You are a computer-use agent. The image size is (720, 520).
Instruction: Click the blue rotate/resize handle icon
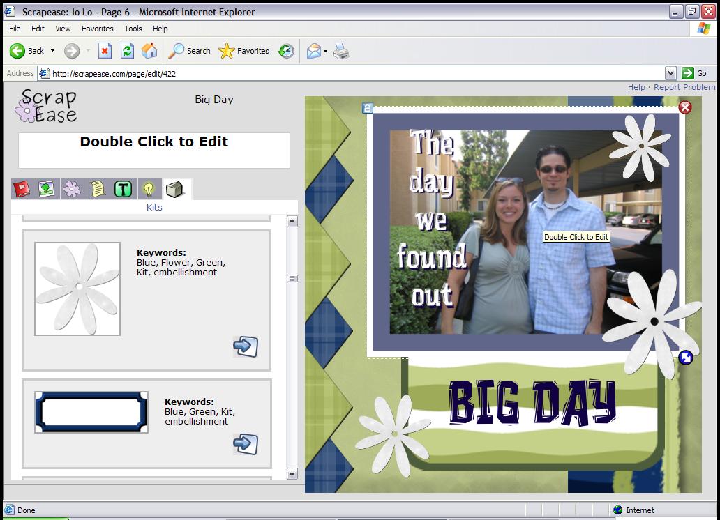pyautogui.click(x=686, y=358)
